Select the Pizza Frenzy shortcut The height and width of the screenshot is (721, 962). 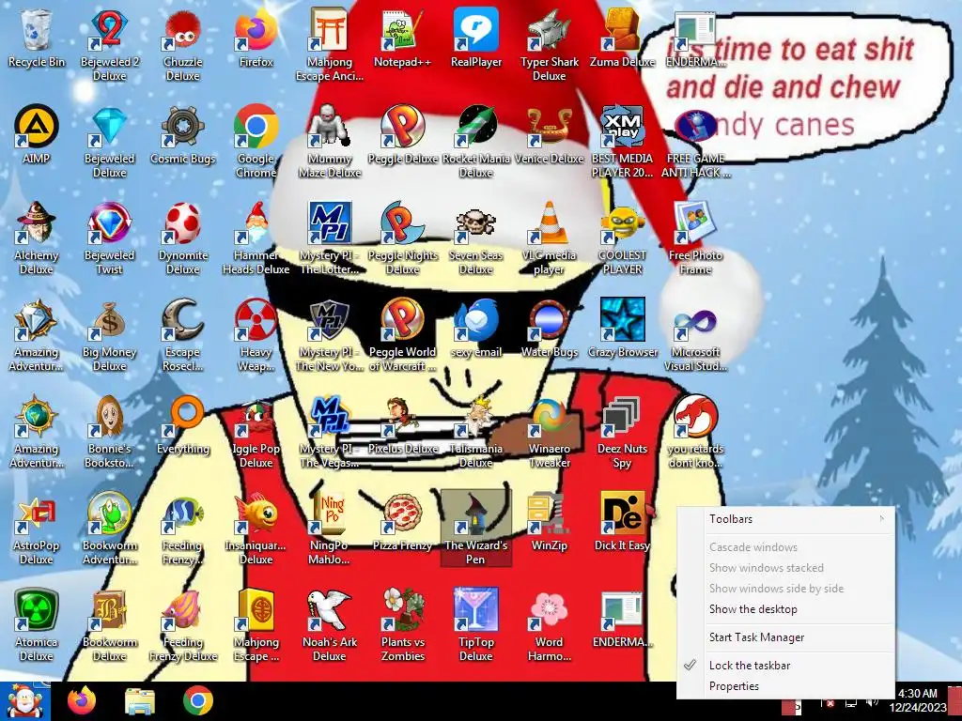(402, 522)
